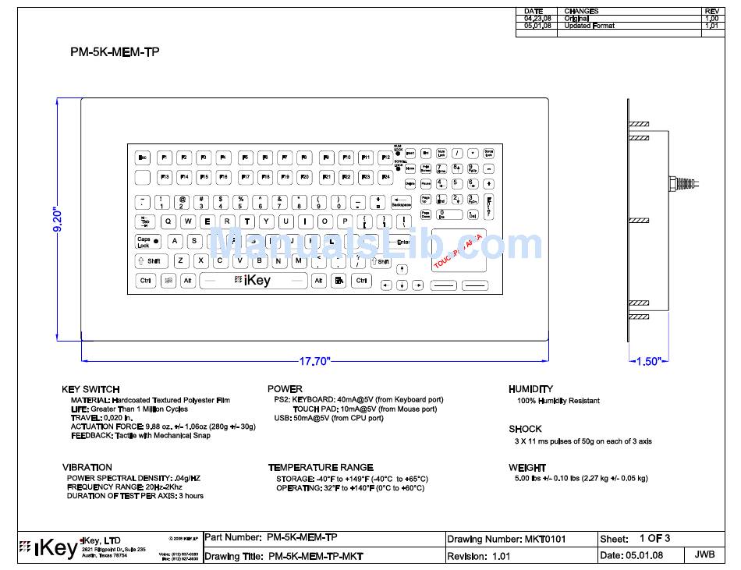This screenshot has width=741, height=570.
Task: Click the VIBRATION section heading
Action: (x=87, y=468)
